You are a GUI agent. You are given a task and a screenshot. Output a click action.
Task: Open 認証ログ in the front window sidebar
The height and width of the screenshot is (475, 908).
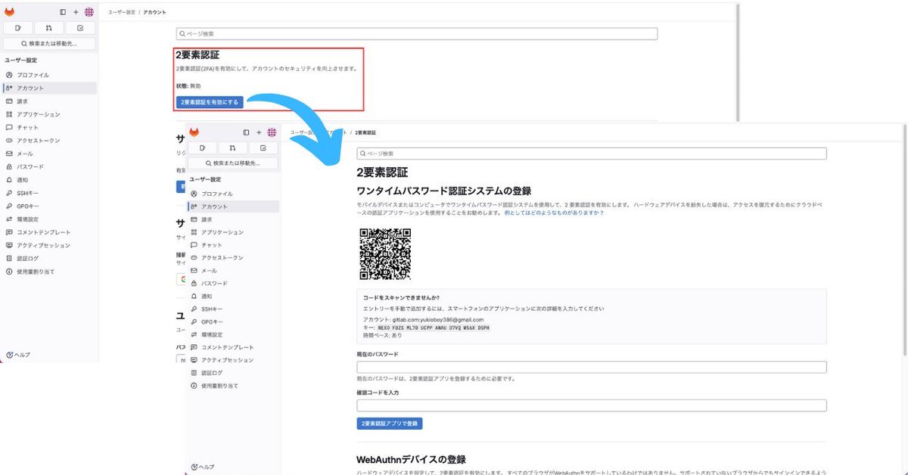235,373
